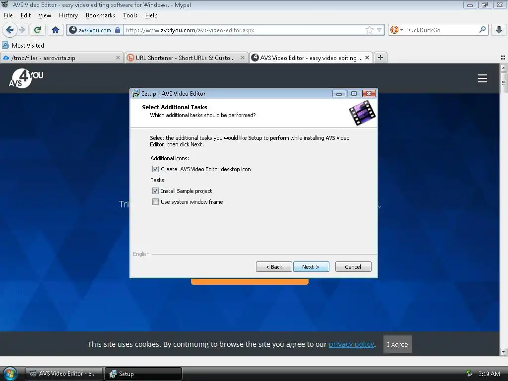Image resolution: width=508 pixels, height=381 pixels.
Task: Enable Use system window frame
Action: click(x=155, y=202)
